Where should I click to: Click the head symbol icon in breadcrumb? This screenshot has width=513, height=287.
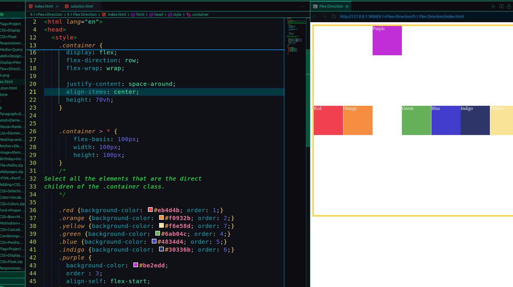(151, 15)
